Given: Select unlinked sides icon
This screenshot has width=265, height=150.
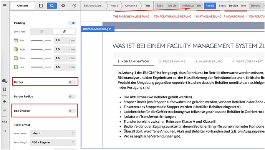Looking at the screenshot, I should tap(42, 31).
